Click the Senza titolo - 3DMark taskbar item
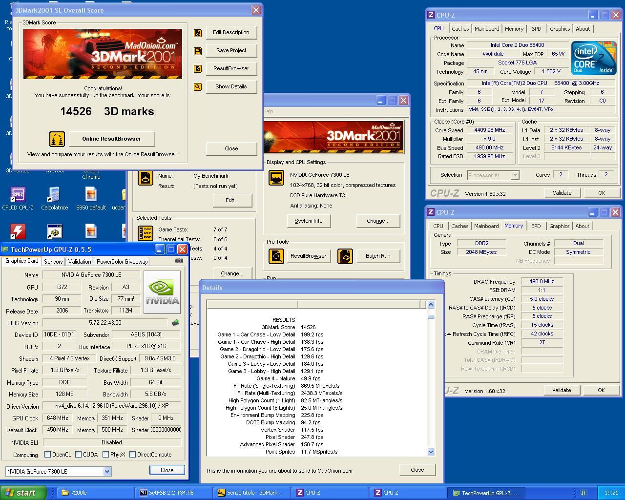The height and width of the screenshot is (500, 625). (x=252, y=493)
